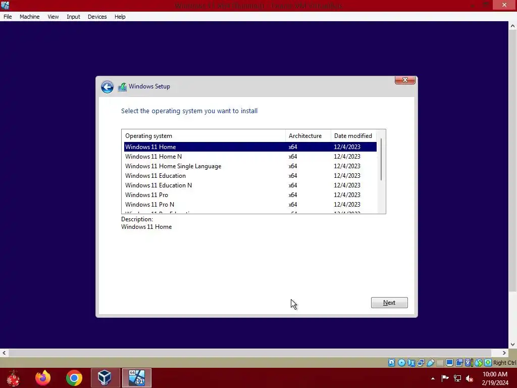Click the optical disk status icon

tap(401, 363)
